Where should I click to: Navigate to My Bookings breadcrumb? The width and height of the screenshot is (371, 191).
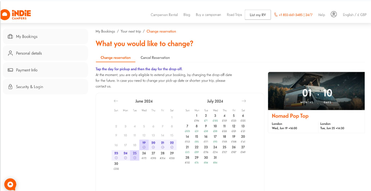(105, 31)
